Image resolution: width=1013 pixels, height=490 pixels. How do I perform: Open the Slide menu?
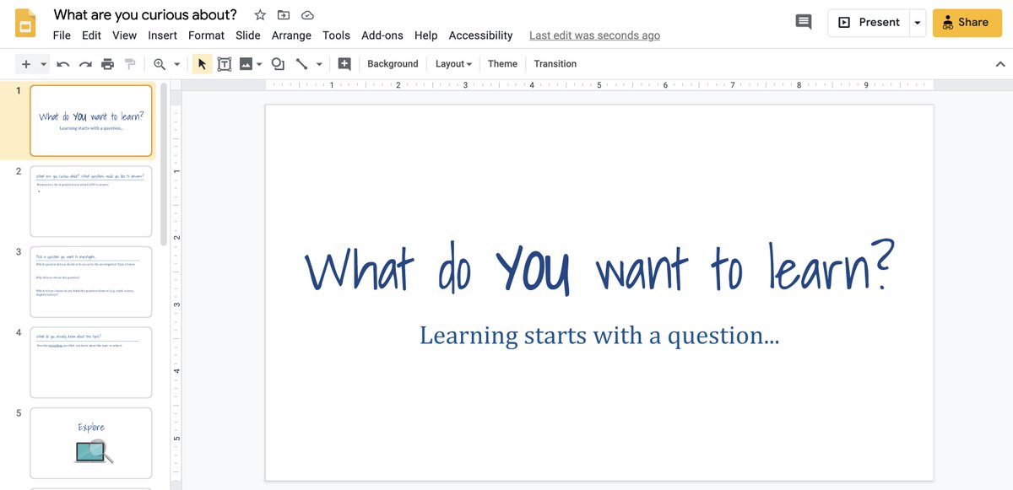[247, 35]
